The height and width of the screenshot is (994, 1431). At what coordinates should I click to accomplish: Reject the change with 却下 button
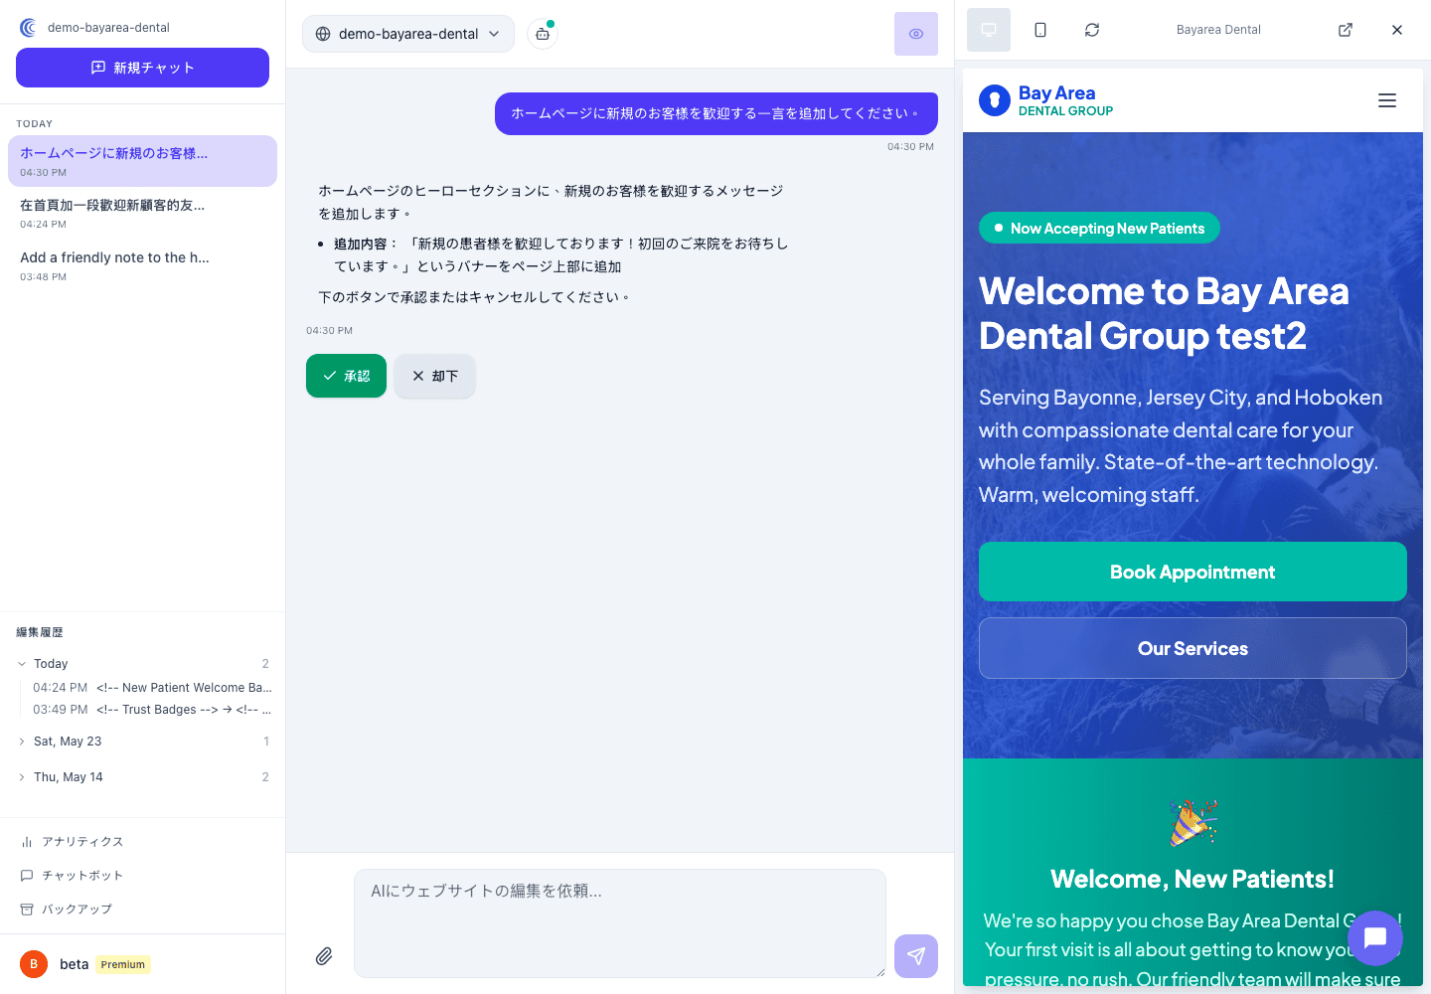[434, 376]
